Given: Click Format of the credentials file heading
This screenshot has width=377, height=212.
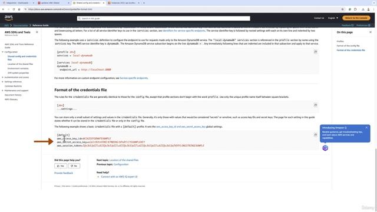Looking at the screenshot, I should [x=81, y=90].
